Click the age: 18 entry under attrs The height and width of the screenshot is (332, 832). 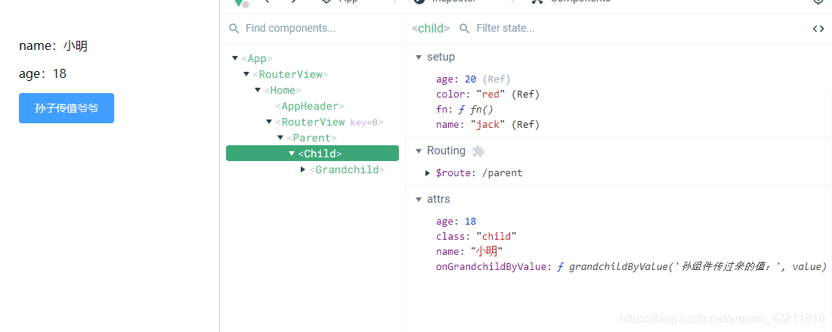(456, 222)
